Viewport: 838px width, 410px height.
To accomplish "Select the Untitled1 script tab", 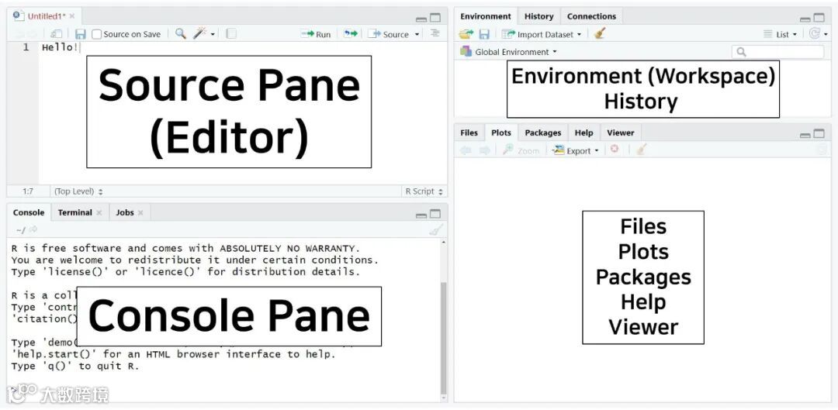I will 46,16.
